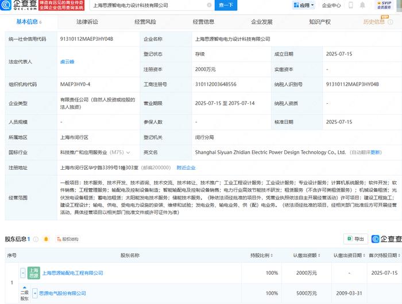The width and height of the screenshot is (402, 304).
Task: Open 更新 link beside English name
Action: pos(376,153)
